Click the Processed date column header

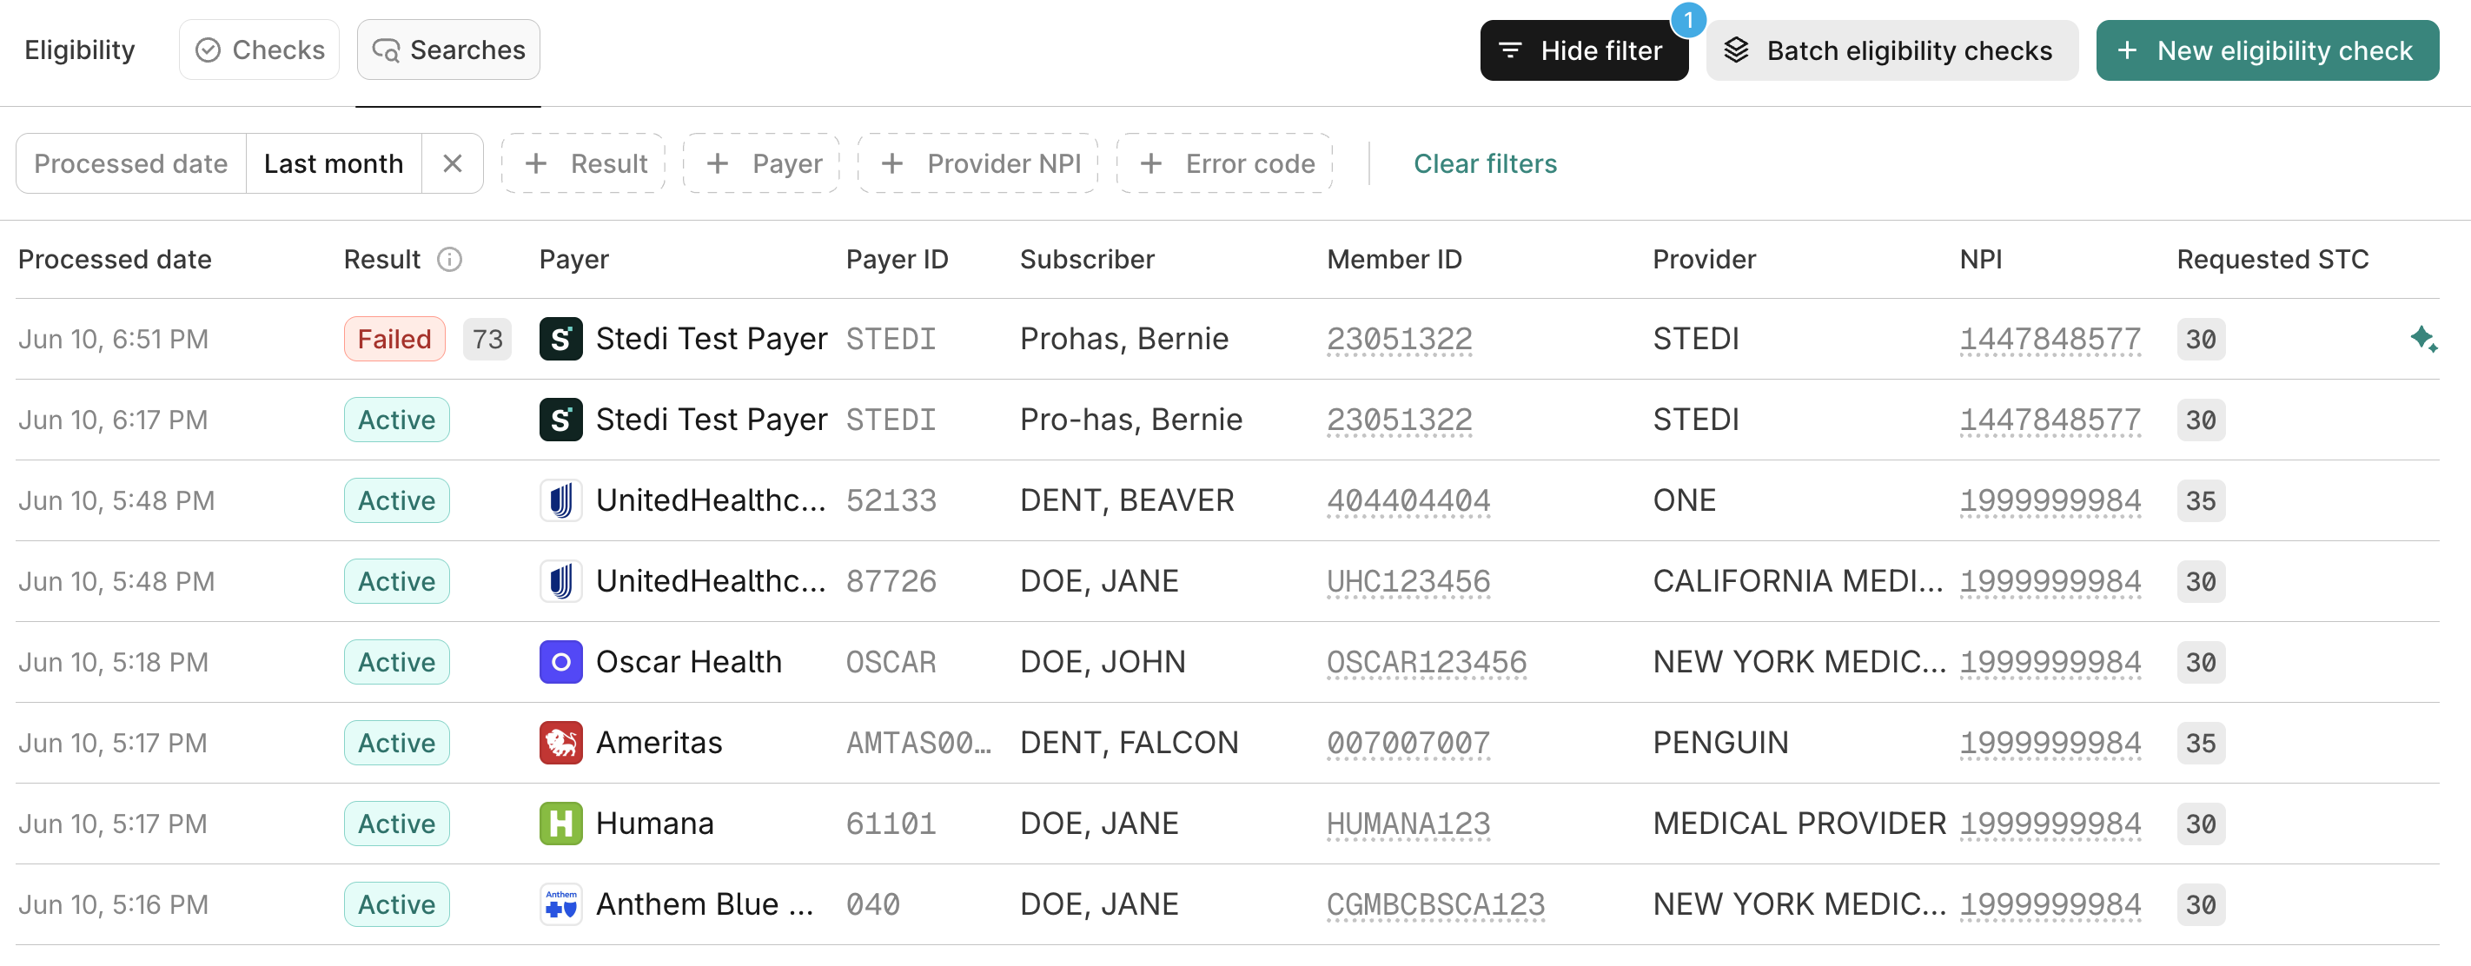coord(115,260)
